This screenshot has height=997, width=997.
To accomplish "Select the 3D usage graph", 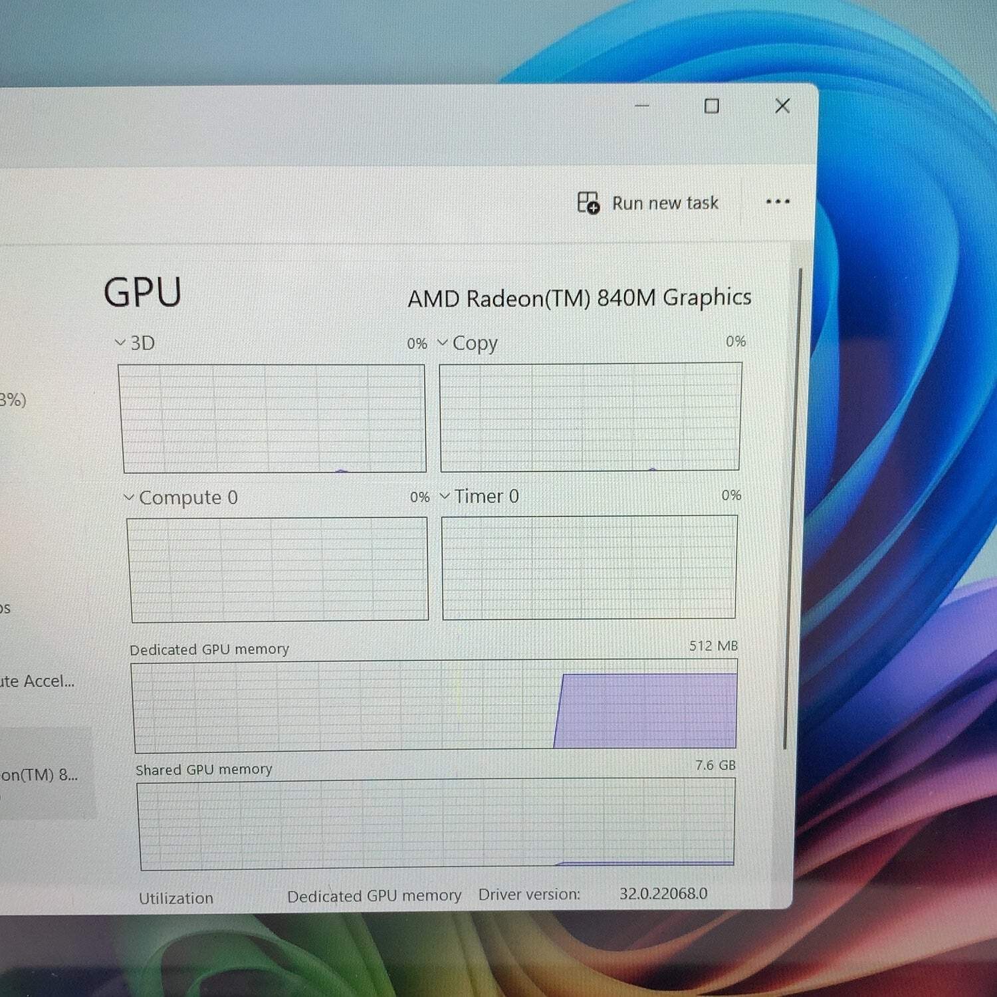I will 273,419.
